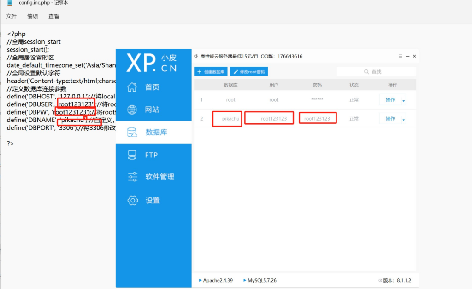Click the 软件管理 sliders icon
Viewport: 472px width, 289px height.
[x=132, y=177]
